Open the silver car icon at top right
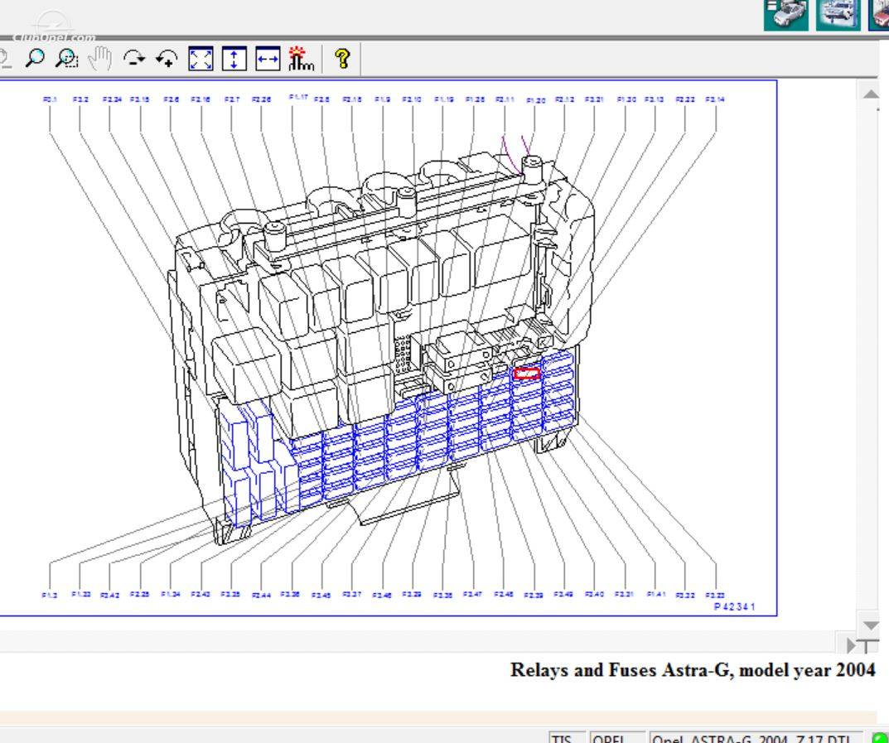Viewport: 889px width, 743px height. tap(785, 15)
